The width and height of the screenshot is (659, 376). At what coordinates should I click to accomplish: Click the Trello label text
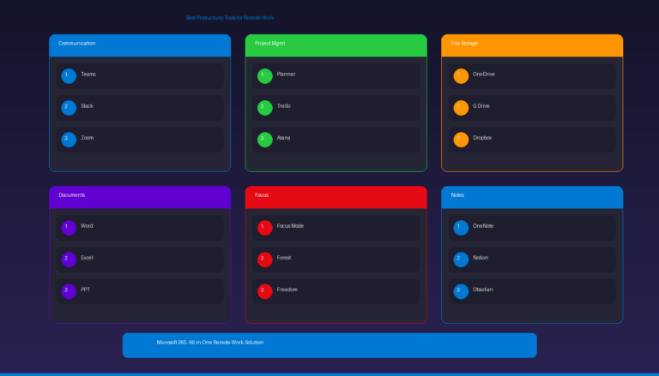tap(284, 106)
